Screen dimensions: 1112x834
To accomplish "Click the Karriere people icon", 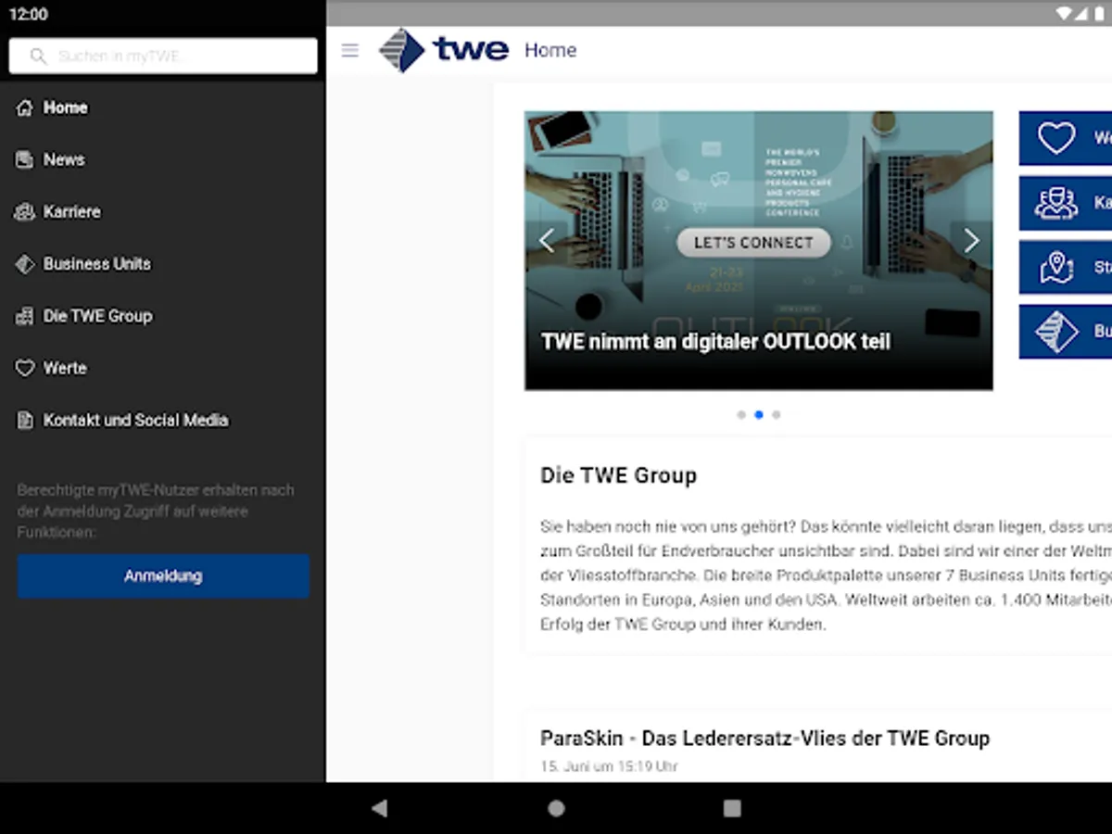I will point(25,212).
